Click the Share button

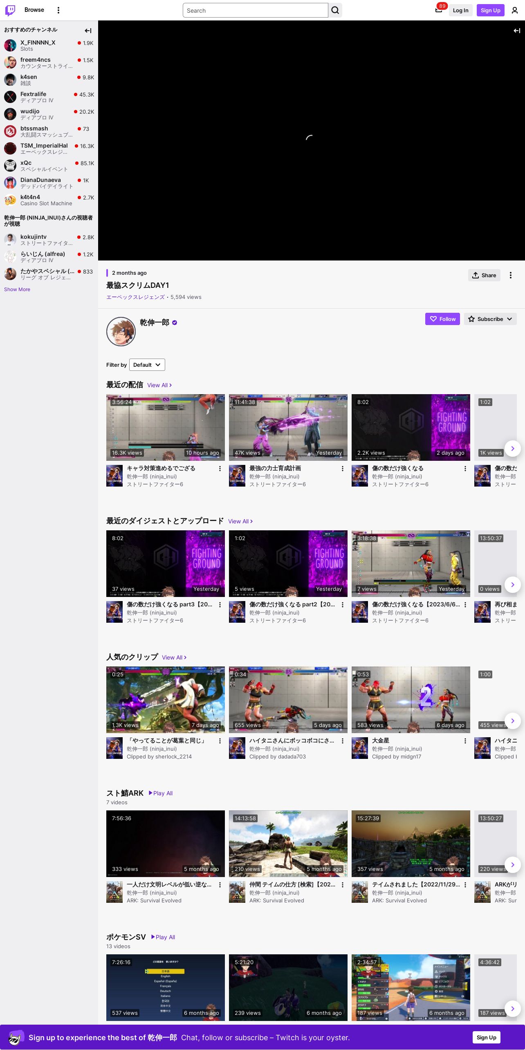[484, 275]
